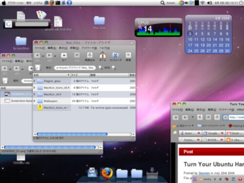244x183 pixels.
Task: Expand the Elegant_glass folder
Action: click(x=35, y=81)
